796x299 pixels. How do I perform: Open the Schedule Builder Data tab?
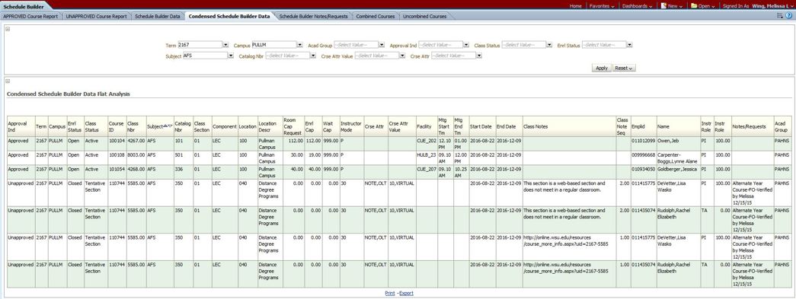[158, 16]
